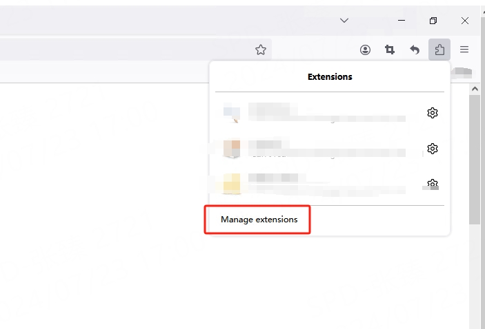
Task: Bookmark this page with the star icon
Action: (260, 50)
